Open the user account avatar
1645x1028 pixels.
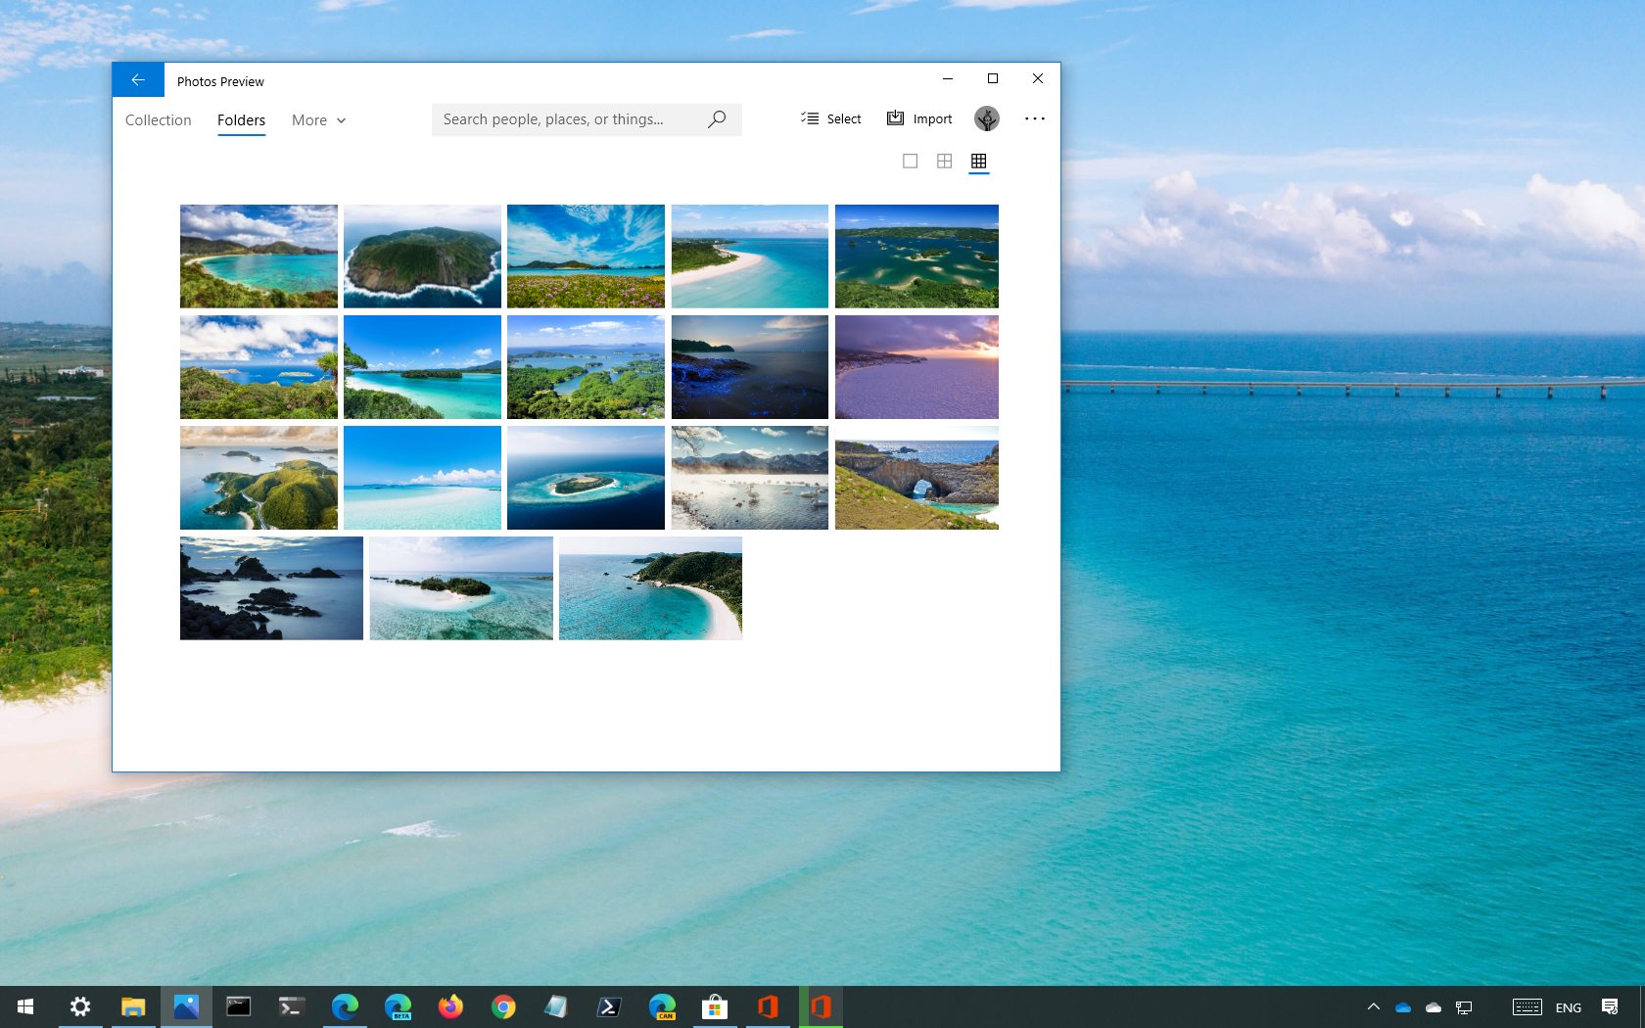coord(987,118)
